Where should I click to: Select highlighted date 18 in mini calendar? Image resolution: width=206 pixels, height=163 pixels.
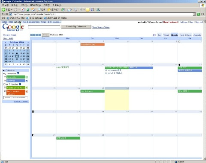click(17, 56)
